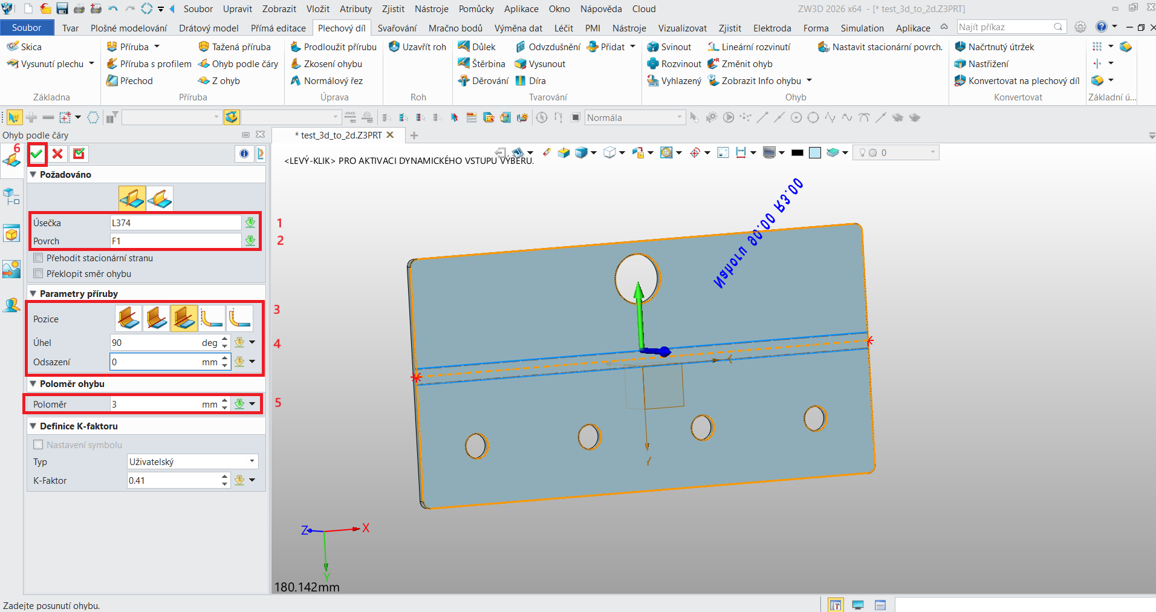This screenshot has width=1156, height=612.
Task: Open the Zobrazit Info ohybu dropdown arrow
Action: click(x=809, y=80)
